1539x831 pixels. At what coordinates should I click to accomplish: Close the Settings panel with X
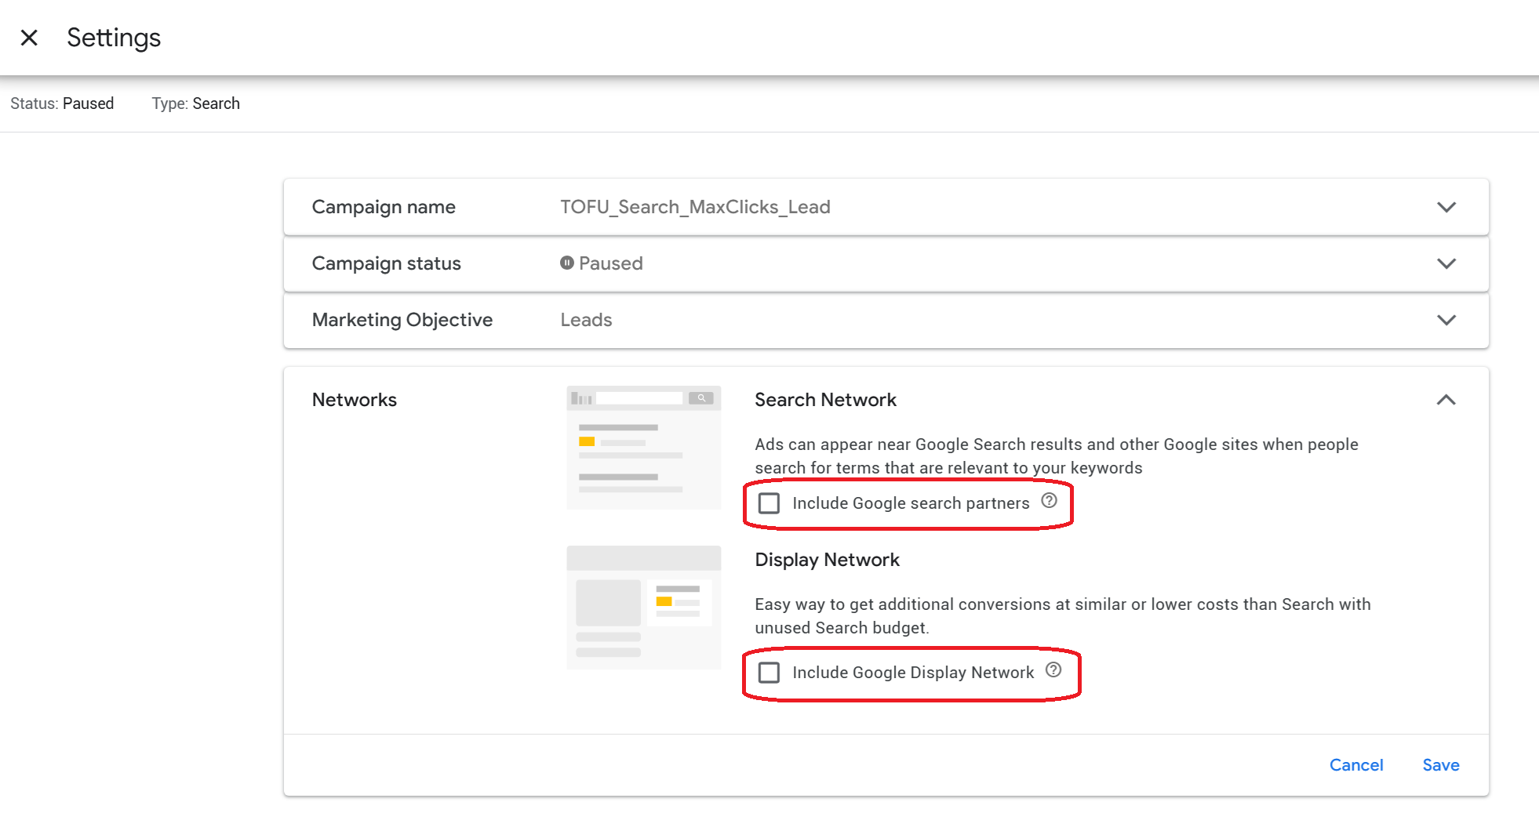[29, 38]
